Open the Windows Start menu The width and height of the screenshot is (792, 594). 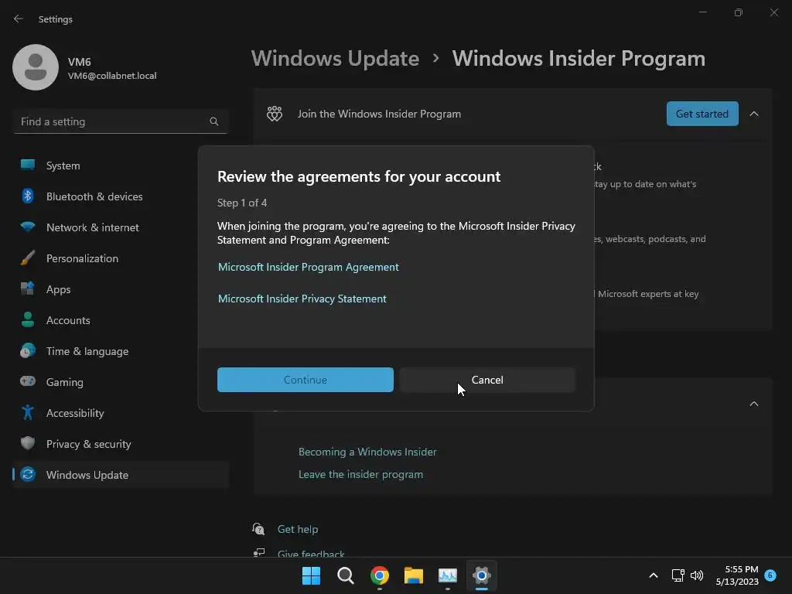click(x=311, y=575)
